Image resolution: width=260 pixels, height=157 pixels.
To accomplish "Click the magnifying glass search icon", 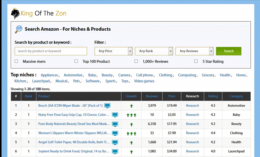I will tap(19, 29).
